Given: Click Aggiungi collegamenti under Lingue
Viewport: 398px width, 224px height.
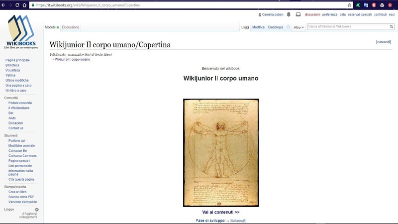Looking at the screenshot, I should [x=29, y=216].
